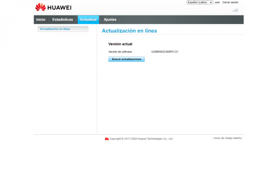Switch to the Ajustes tab
The height and width of the screenshot is (172, 267).
tap(110, 20)
